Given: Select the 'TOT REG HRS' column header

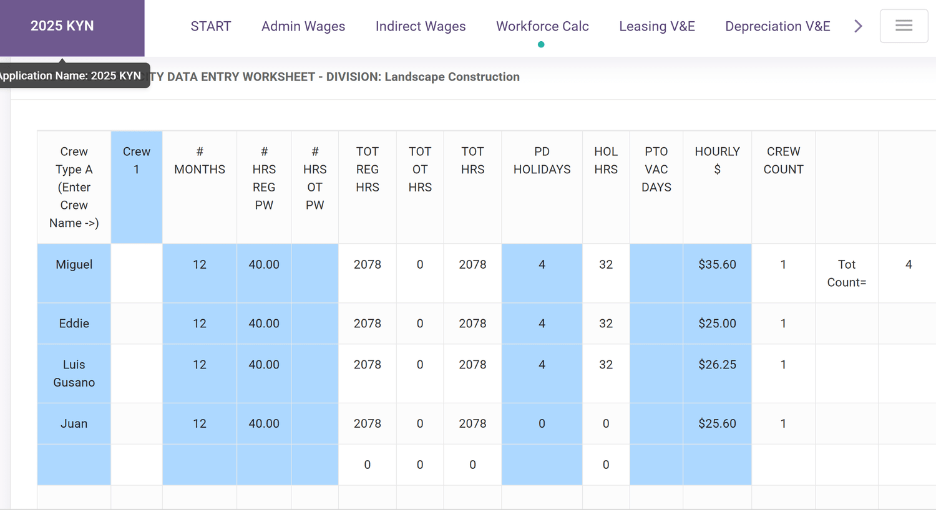Looking at the screenshot, I should [368, 187].
